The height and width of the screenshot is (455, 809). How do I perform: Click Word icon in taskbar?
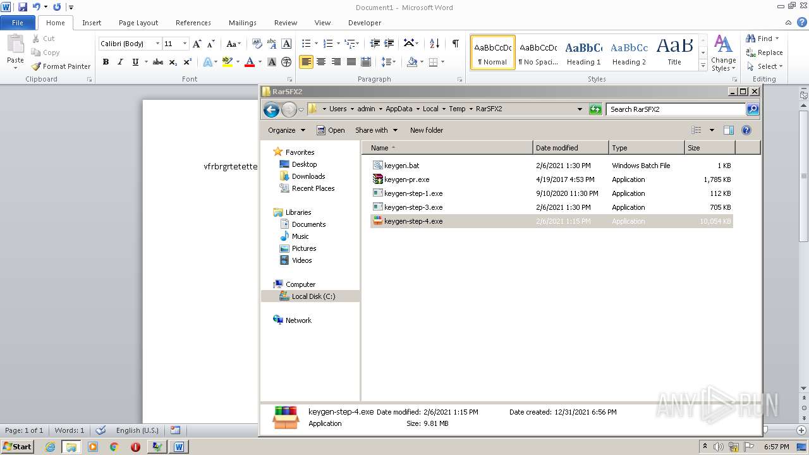(x=179, y=447)
